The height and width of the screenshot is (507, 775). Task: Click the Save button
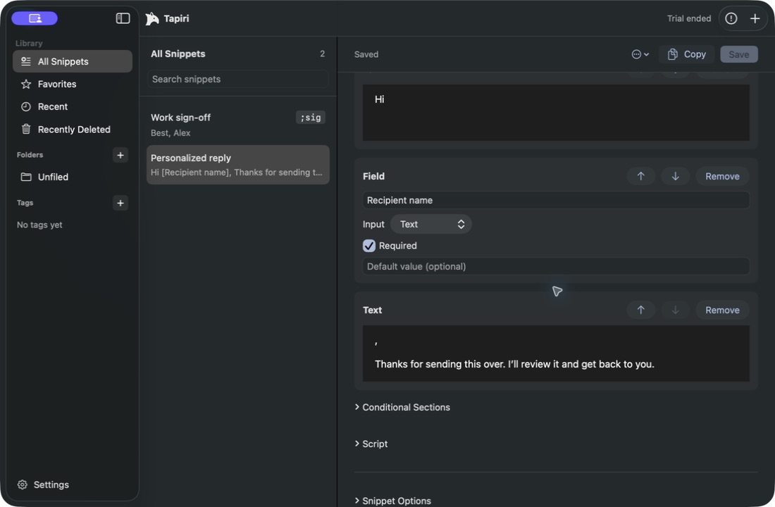click(x=739, y=54)
